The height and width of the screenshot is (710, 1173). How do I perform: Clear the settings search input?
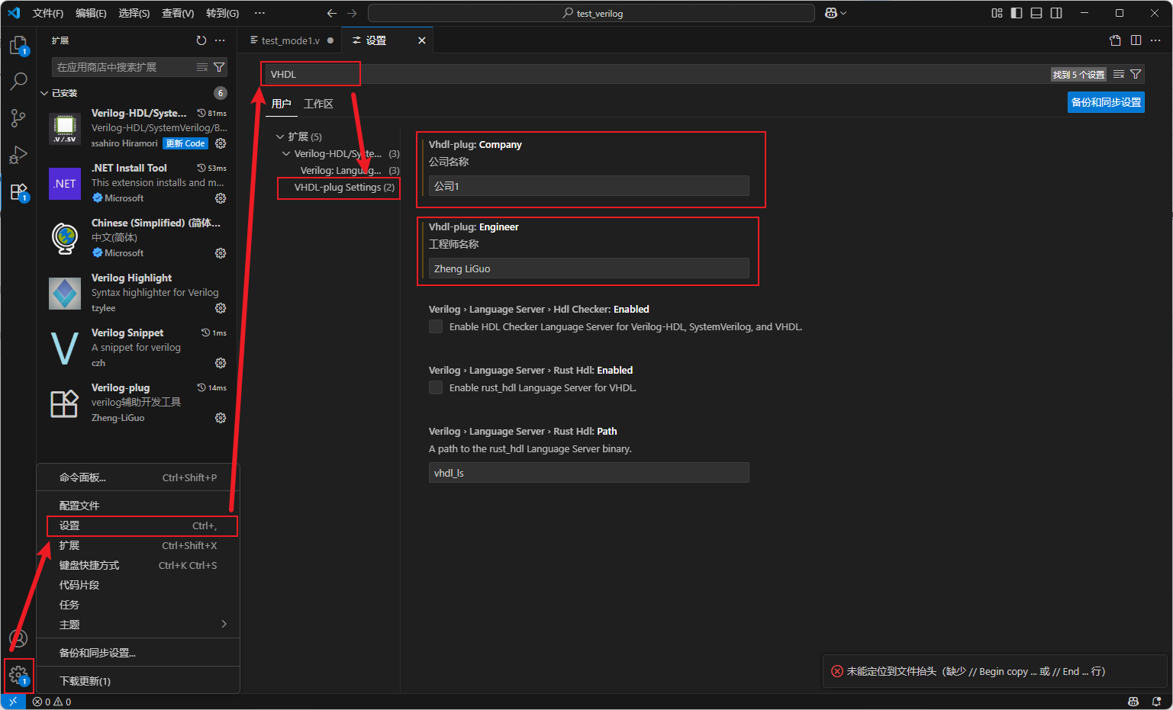click(1119, 74)
